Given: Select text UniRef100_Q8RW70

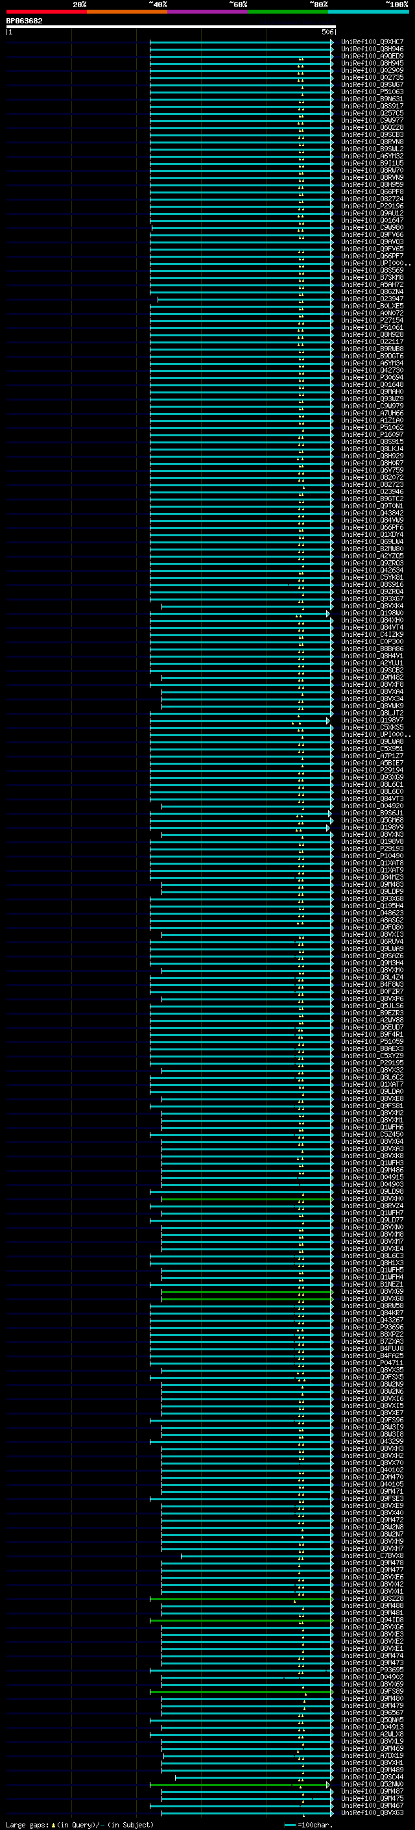Looking at the screenshot, I should [372, 171].
